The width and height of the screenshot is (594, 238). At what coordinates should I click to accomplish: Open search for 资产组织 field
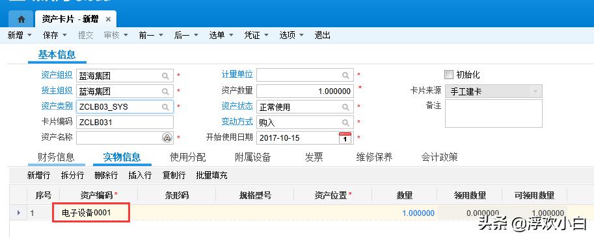(x=165, y=76)
